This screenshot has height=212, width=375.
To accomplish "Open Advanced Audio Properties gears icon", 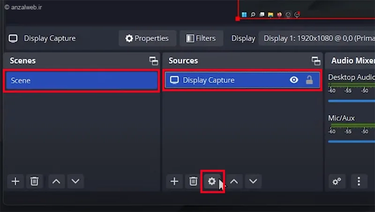I will 337,182.
